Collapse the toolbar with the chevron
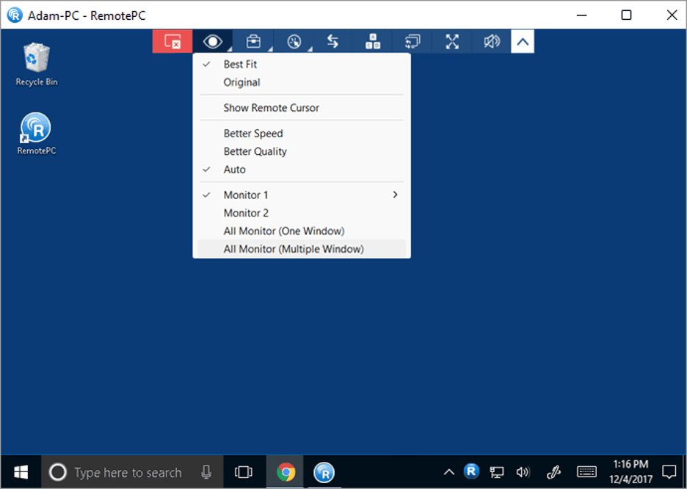 (x=523, y=41)
